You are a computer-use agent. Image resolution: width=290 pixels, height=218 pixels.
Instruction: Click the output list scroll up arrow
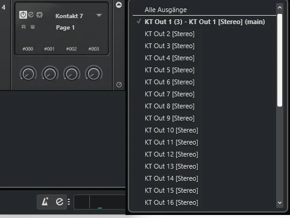280,8
